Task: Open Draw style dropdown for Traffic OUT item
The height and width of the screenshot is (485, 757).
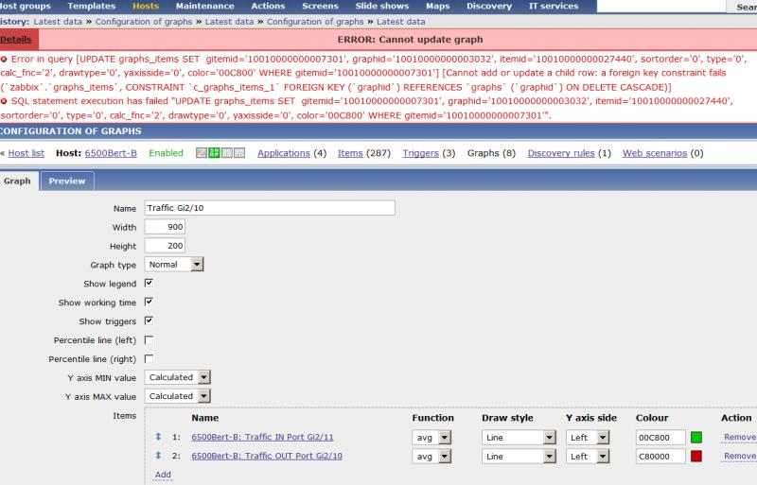Action: pos(519,457)
